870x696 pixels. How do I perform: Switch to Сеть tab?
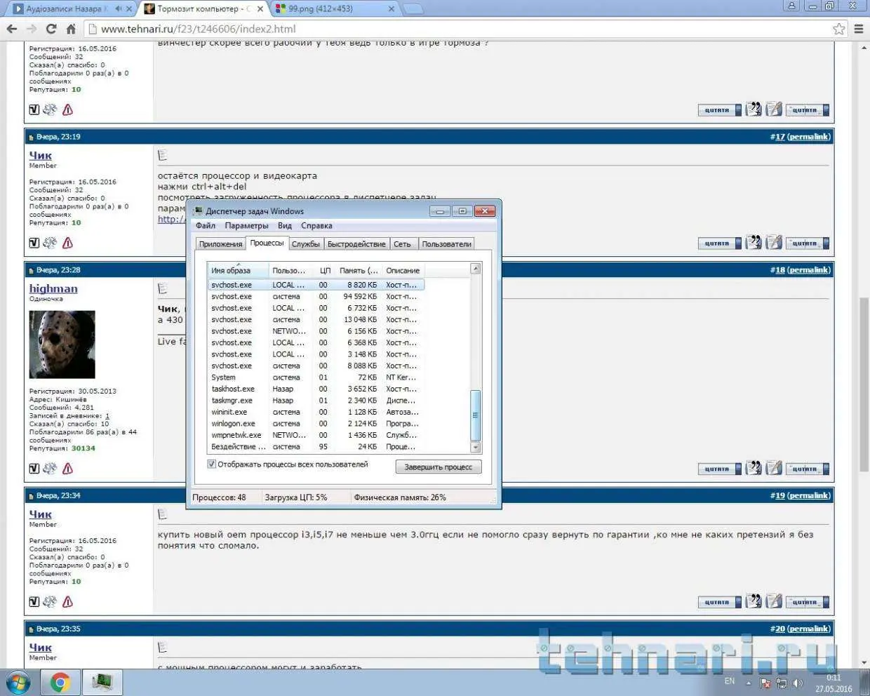click(402, 244)
